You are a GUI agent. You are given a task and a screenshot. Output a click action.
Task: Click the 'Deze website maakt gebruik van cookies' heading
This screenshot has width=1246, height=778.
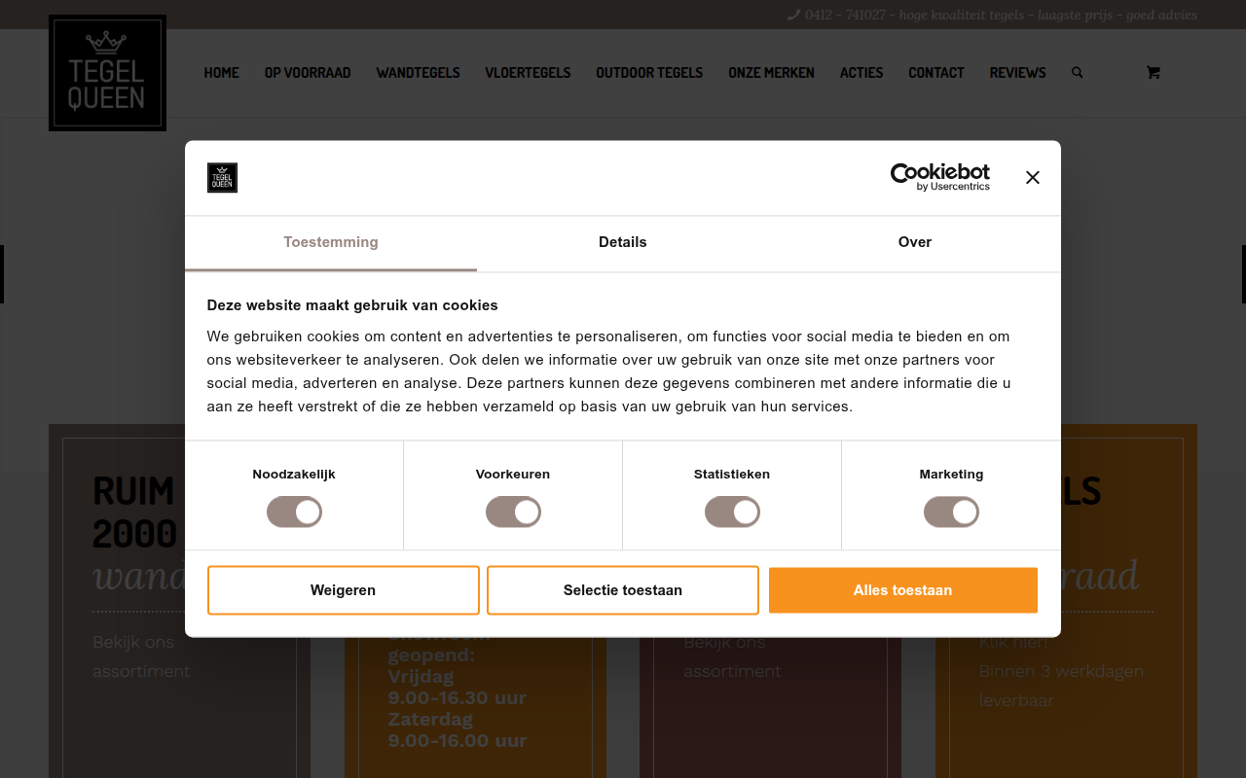point(352,305)
